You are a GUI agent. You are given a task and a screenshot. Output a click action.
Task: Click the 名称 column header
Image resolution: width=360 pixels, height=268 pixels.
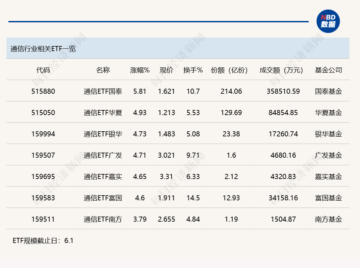click(x=103, y=70)
